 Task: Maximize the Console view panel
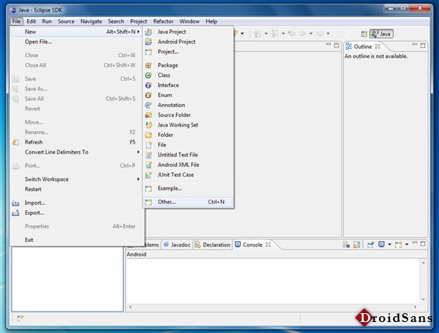point(423,244)
